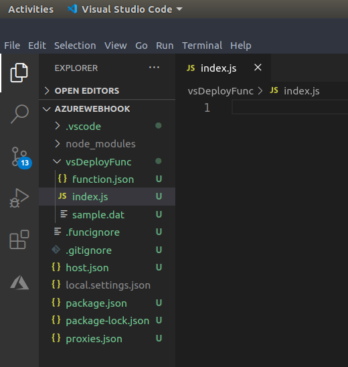Expand the OPEN EDITORS section
The height and width of the screenshot is (367, 348).
pos(107,91)
